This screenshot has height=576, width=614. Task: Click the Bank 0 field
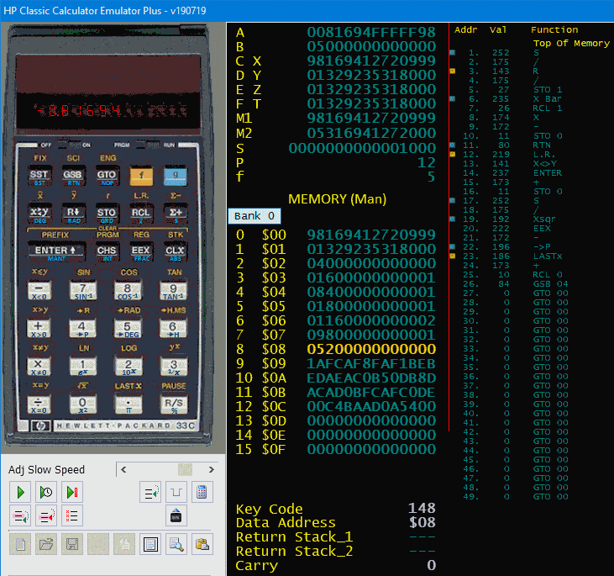pyautogui.click(x=255, y=216)
